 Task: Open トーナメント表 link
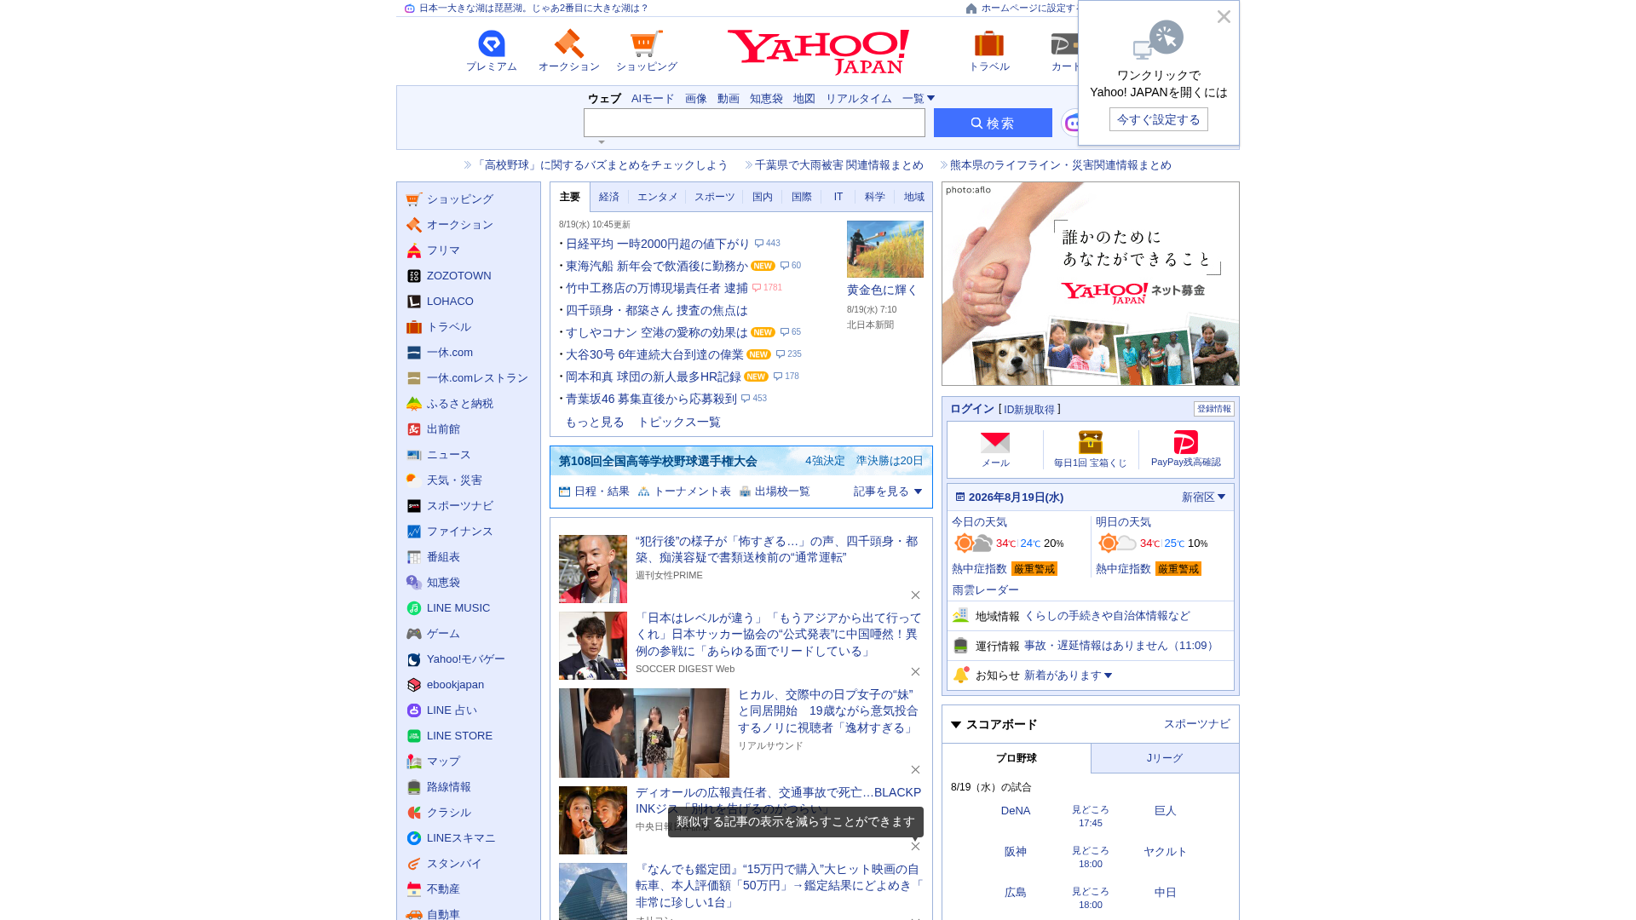pos(684,492)
